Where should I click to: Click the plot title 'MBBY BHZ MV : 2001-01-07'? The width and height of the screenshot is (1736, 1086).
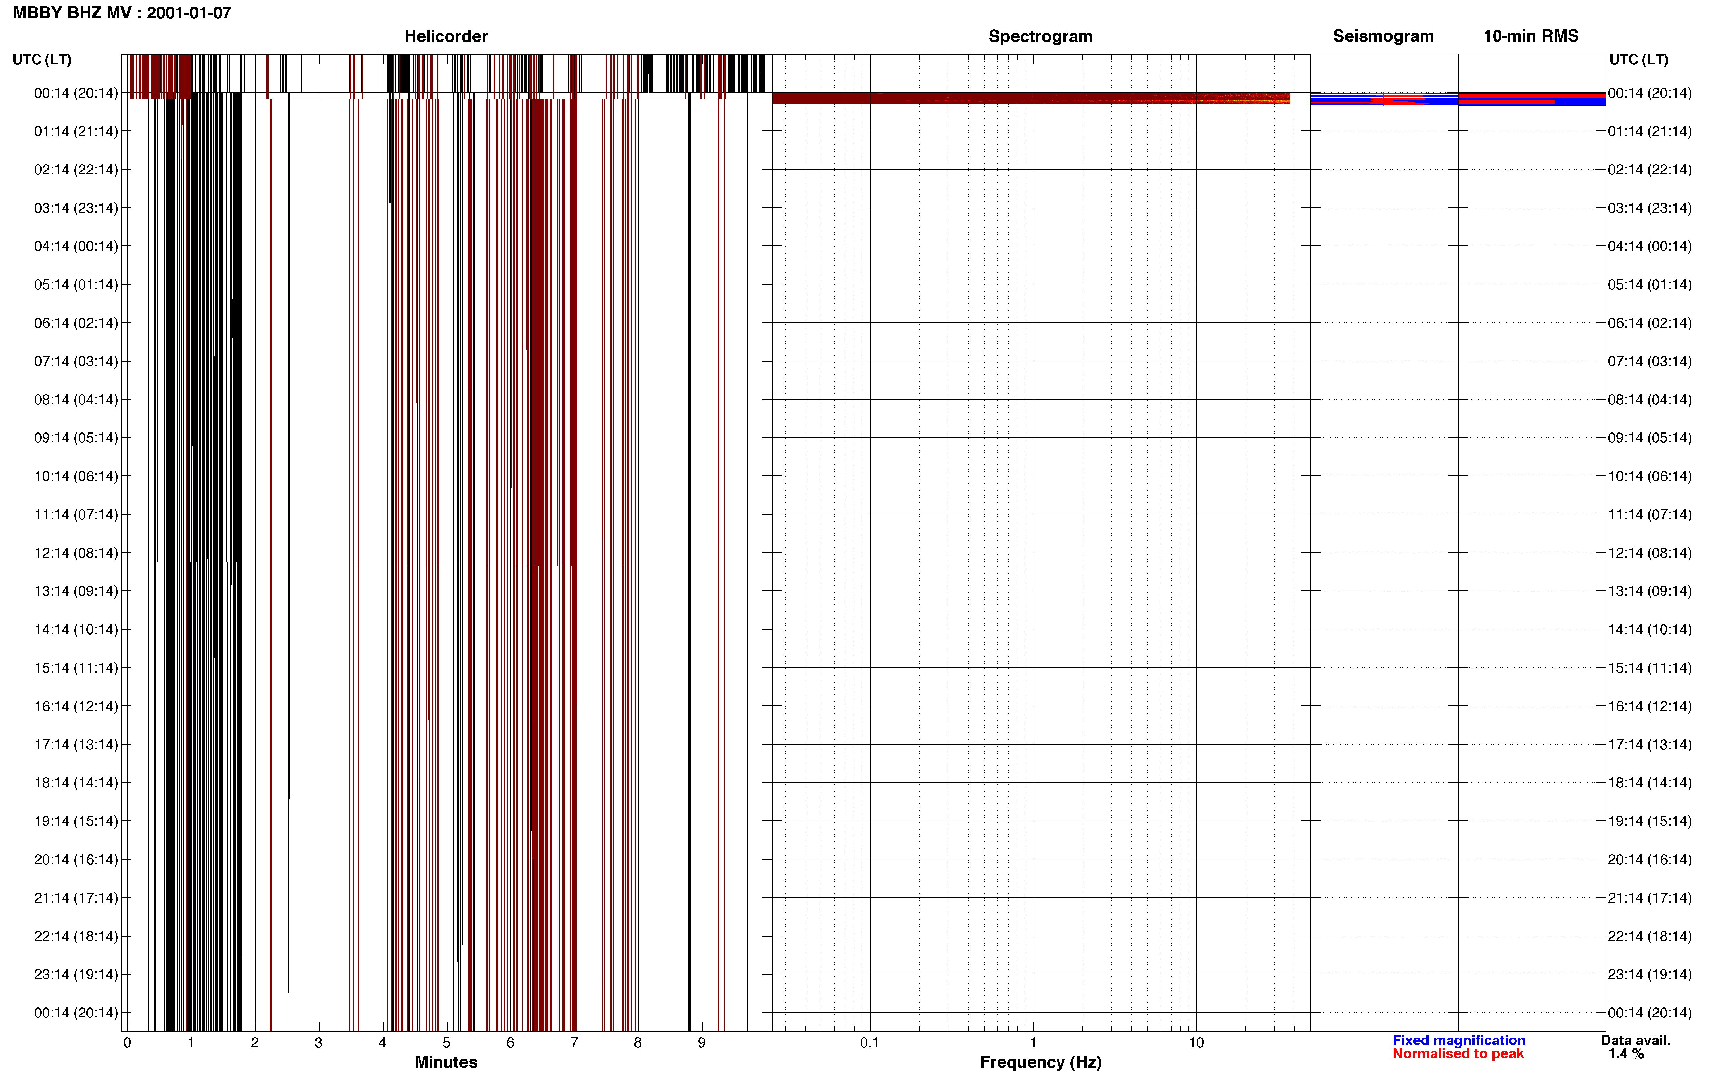(122, 13)
